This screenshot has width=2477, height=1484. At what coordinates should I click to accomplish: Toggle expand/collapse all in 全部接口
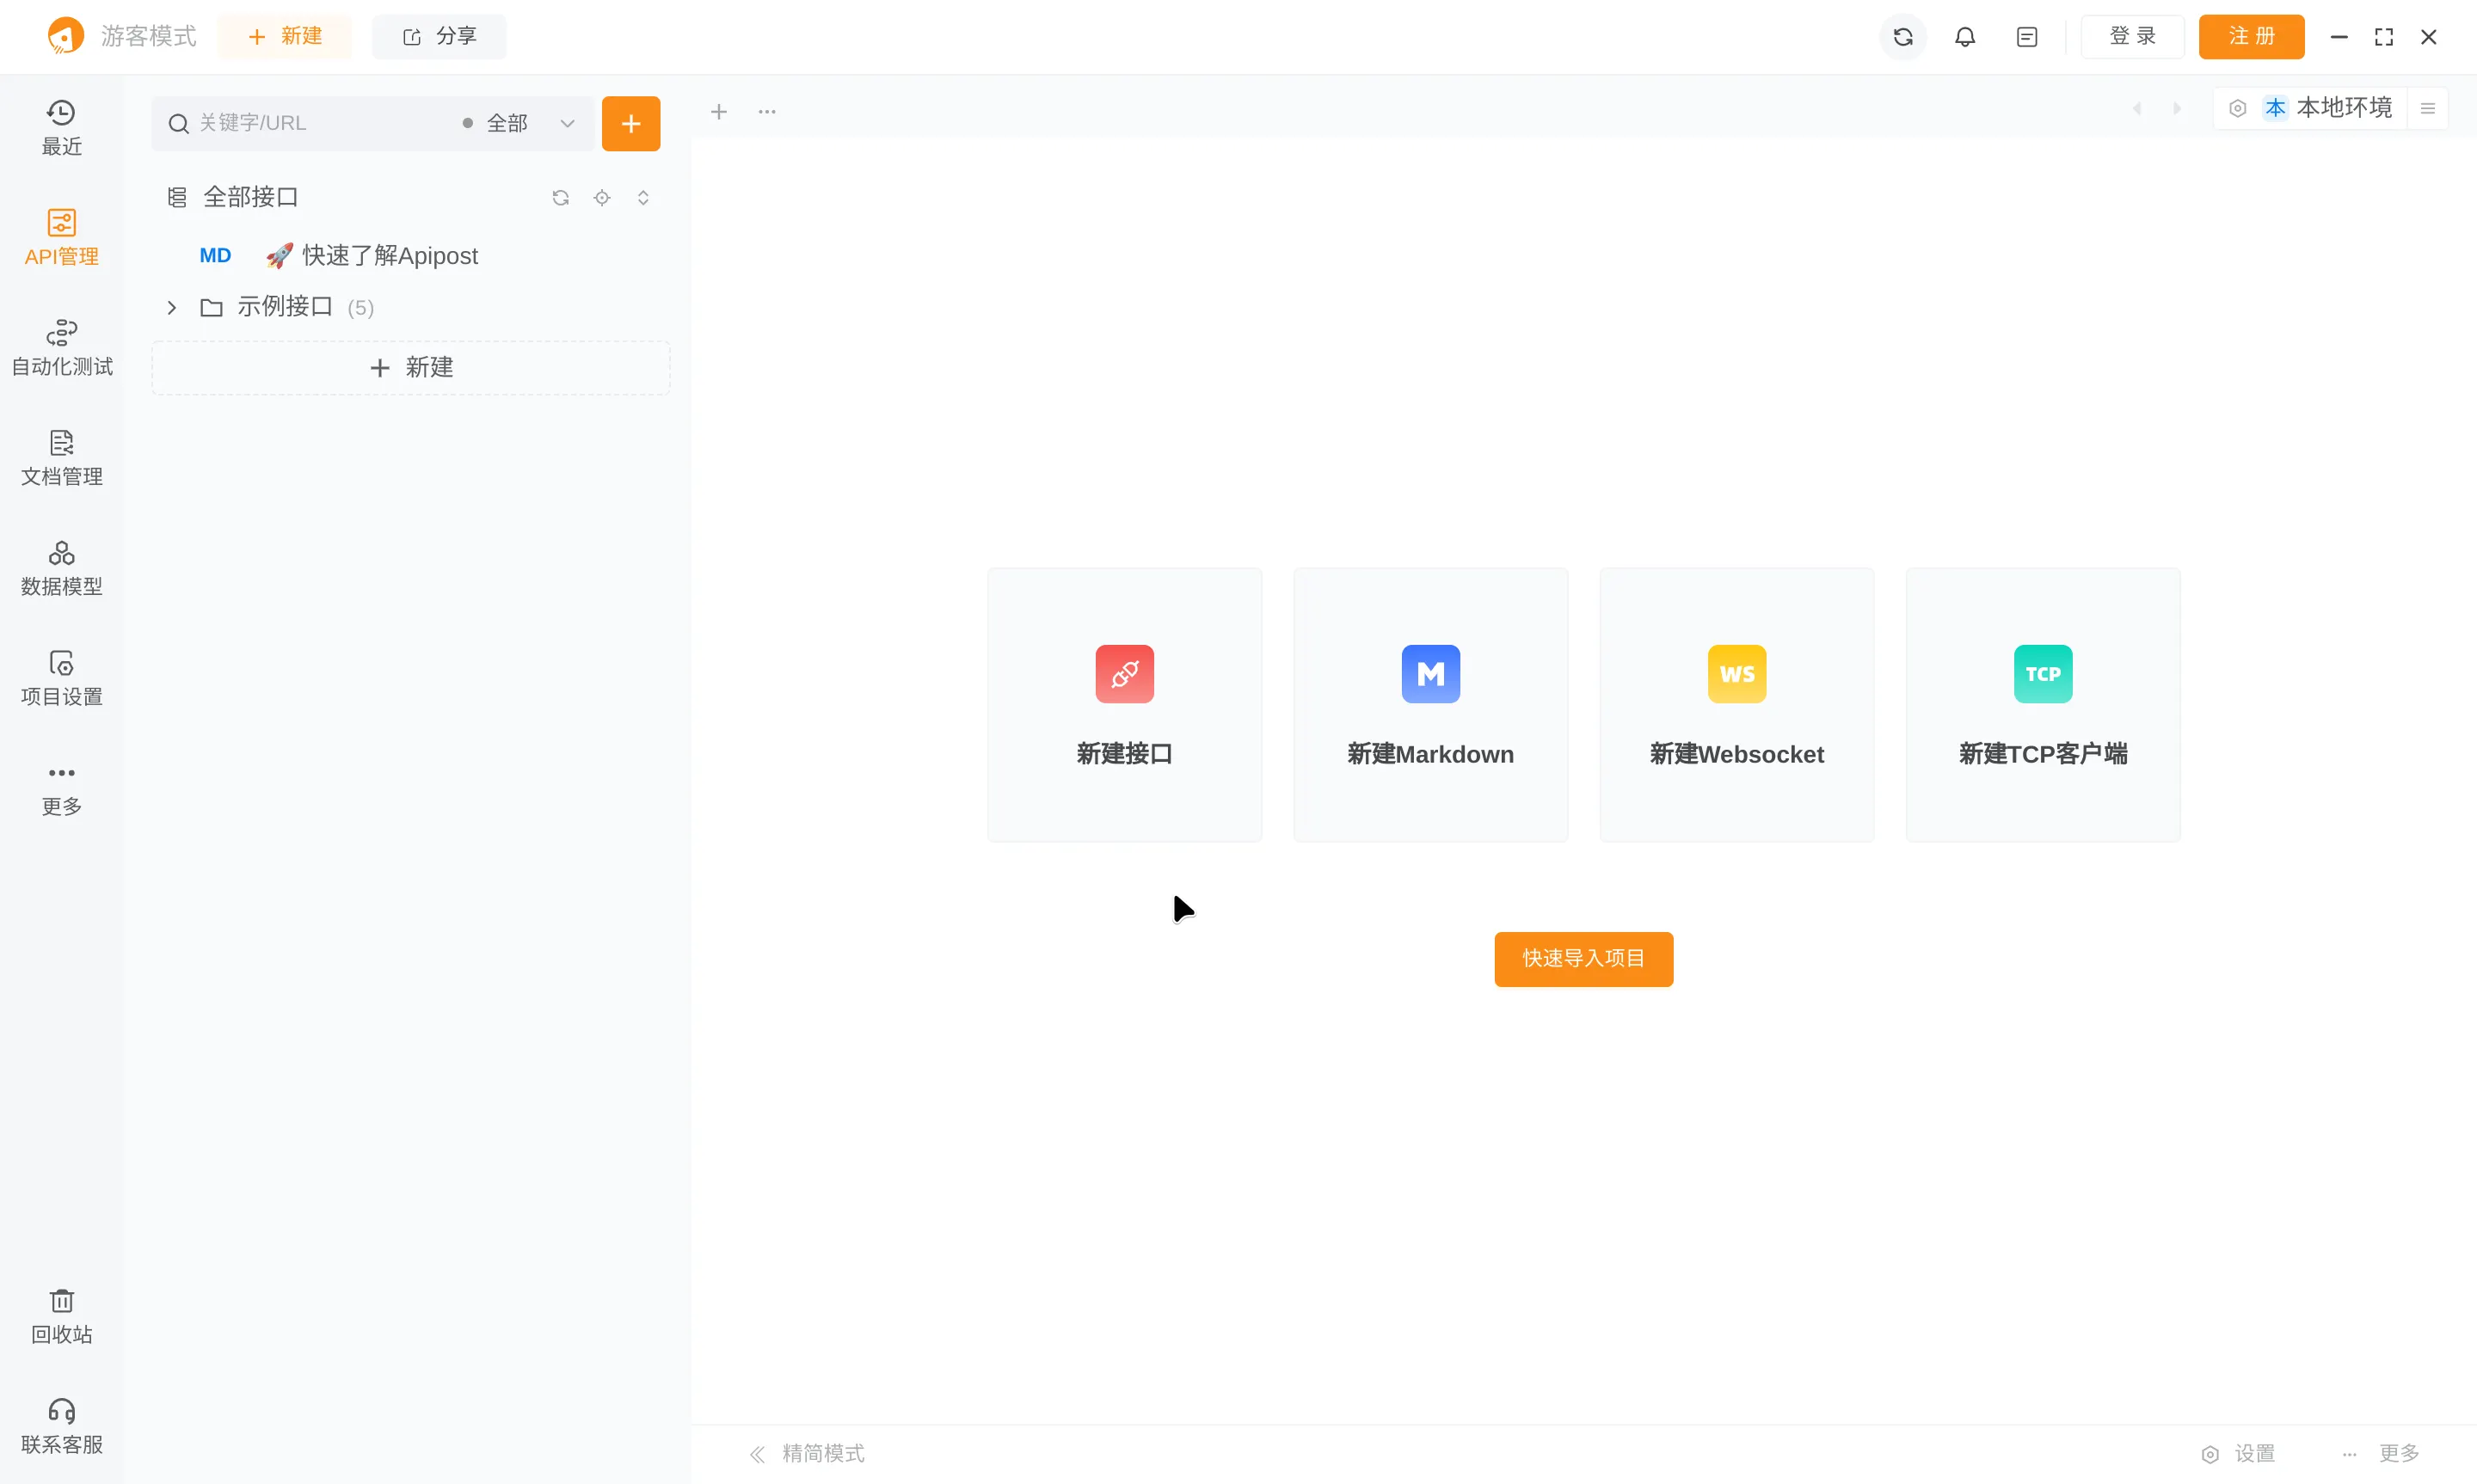642,198
